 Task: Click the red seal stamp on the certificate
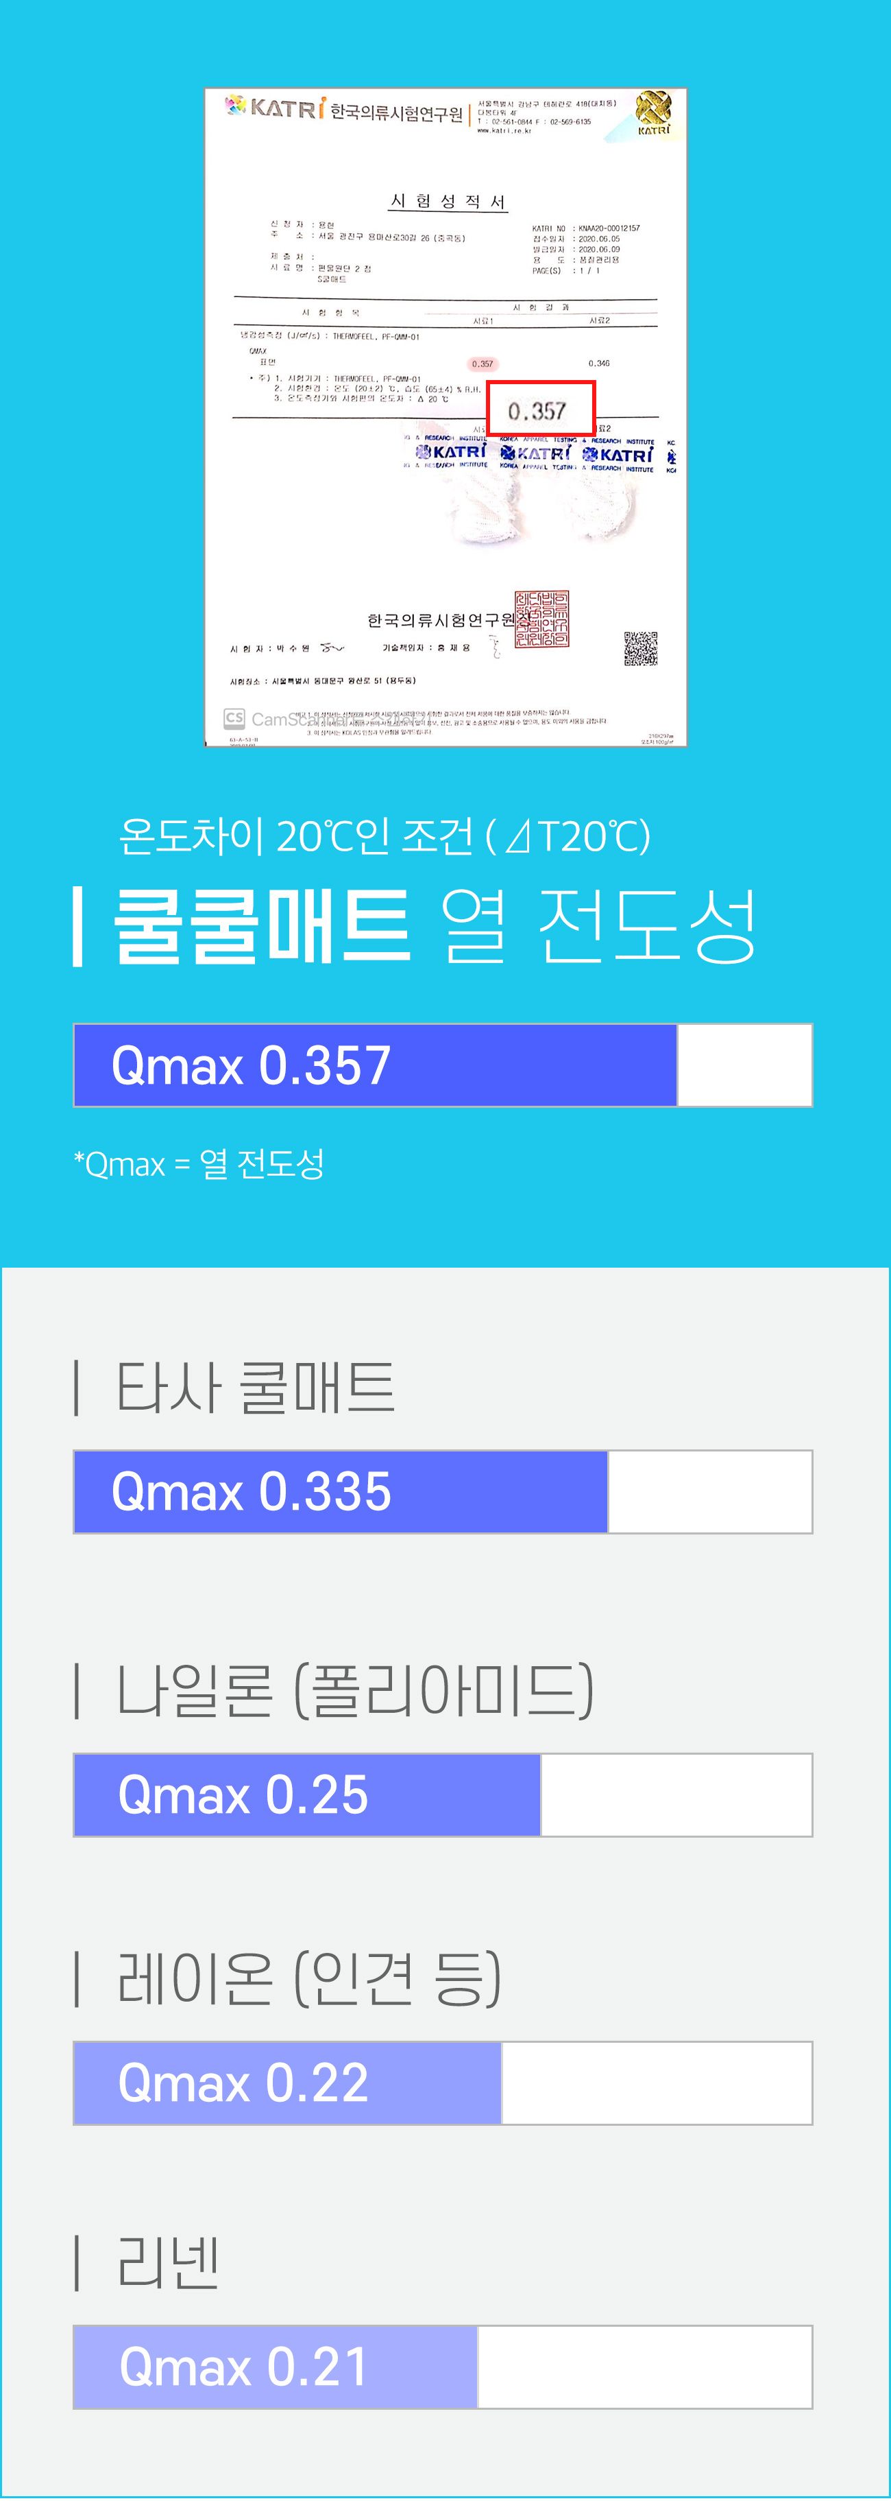541,619
